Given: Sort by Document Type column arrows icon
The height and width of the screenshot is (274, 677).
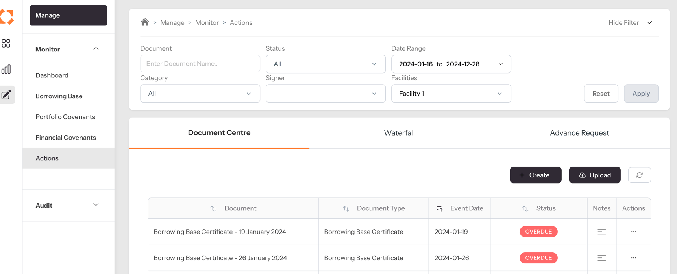Looking at the screenshot, I should [346, 208].
